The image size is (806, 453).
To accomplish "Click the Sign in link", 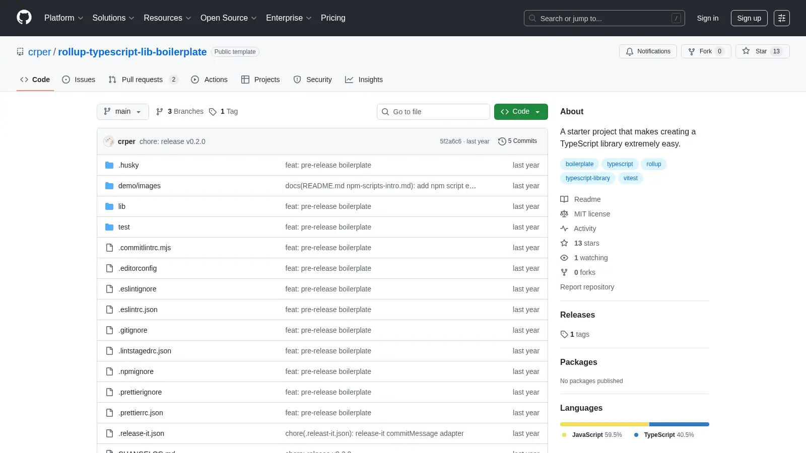I will click(x=708, y=18).
